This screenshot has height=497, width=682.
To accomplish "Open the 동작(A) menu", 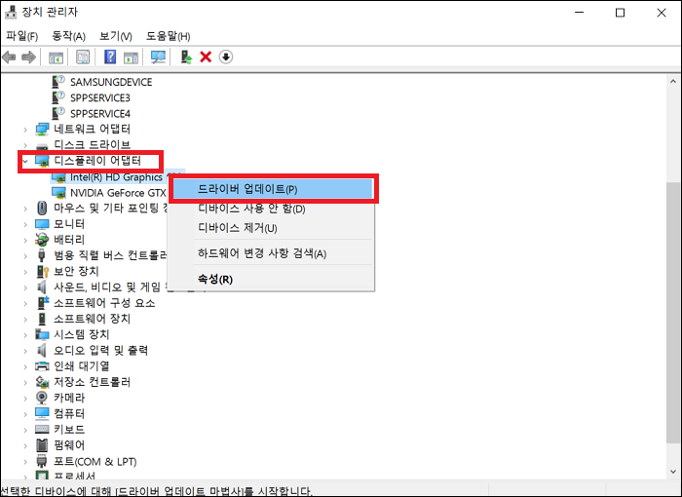I will click(69, 36).
